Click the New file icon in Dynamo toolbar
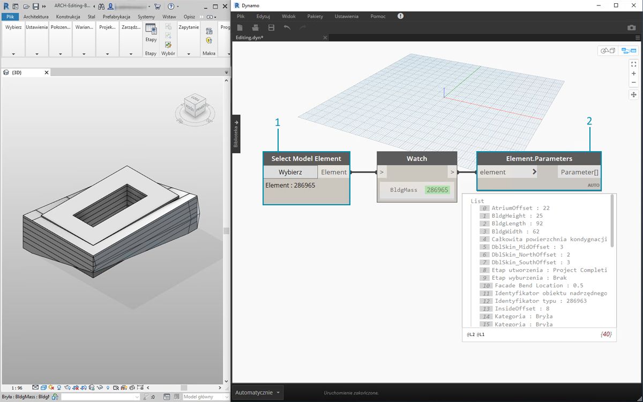Image resolution: width=643 pixels, height=402 pixels. point(240,27)
